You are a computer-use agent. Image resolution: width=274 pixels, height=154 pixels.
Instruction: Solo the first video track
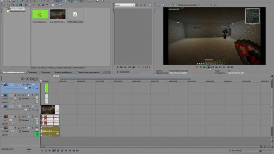(x=37, y=85)
